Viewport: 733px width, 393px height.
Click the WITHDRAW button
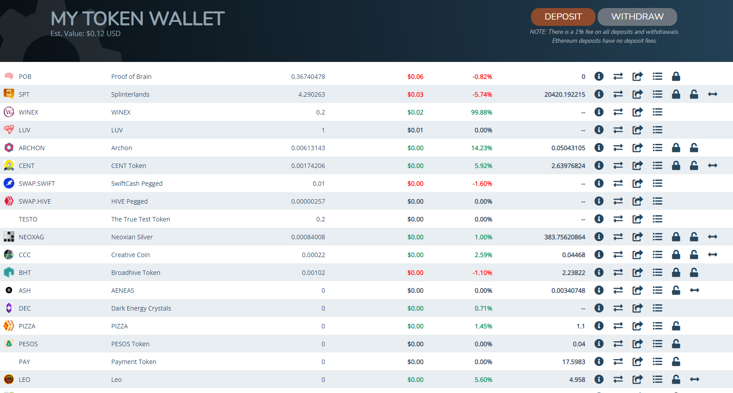click(x=637, y=17)
